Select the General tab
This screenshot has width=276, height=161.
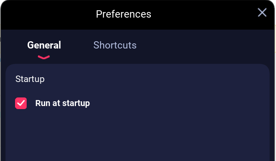pos(44,45)
